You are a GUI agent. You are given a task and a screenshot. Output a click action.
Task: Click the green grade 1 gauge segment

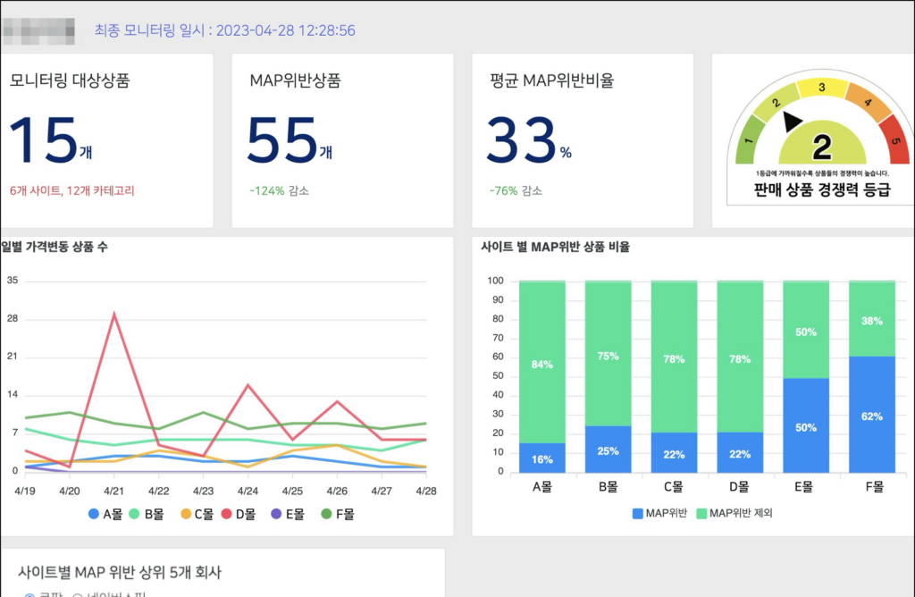pyautogui.click(x=749, y=141)
